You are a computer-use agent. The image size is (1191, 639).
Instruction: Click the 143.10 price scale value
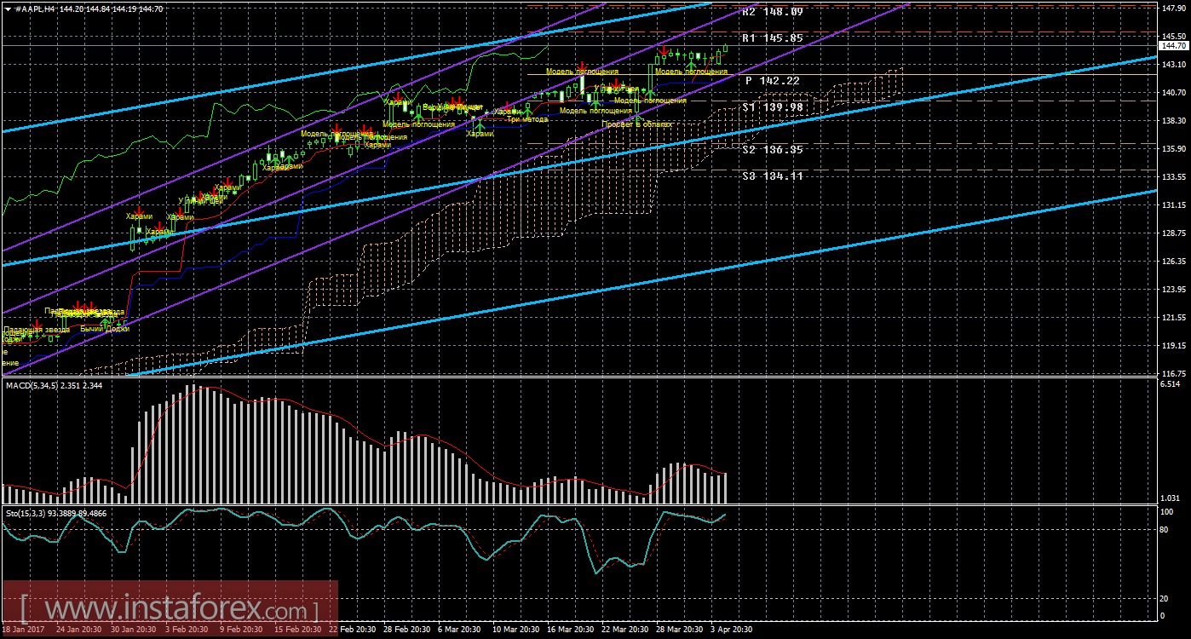1175,65
